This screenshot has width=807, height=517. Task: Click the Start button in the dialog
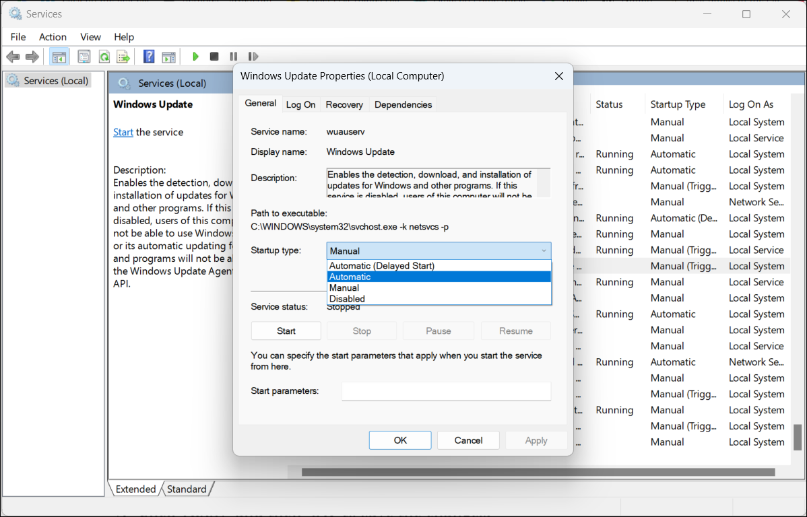[286, 331]
